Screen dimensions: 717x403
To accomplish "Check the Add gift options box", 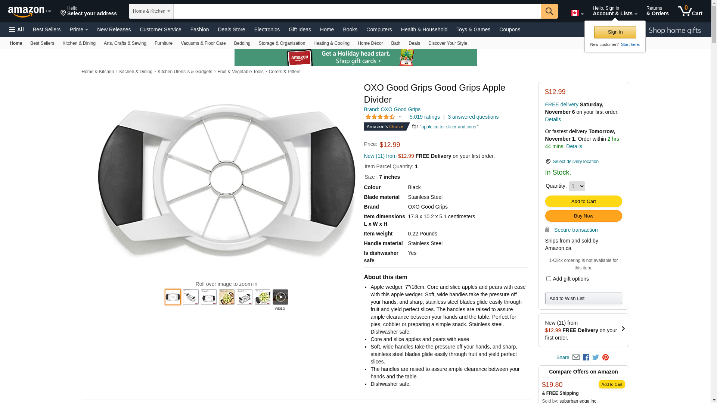I will click(x=549, y=279).
